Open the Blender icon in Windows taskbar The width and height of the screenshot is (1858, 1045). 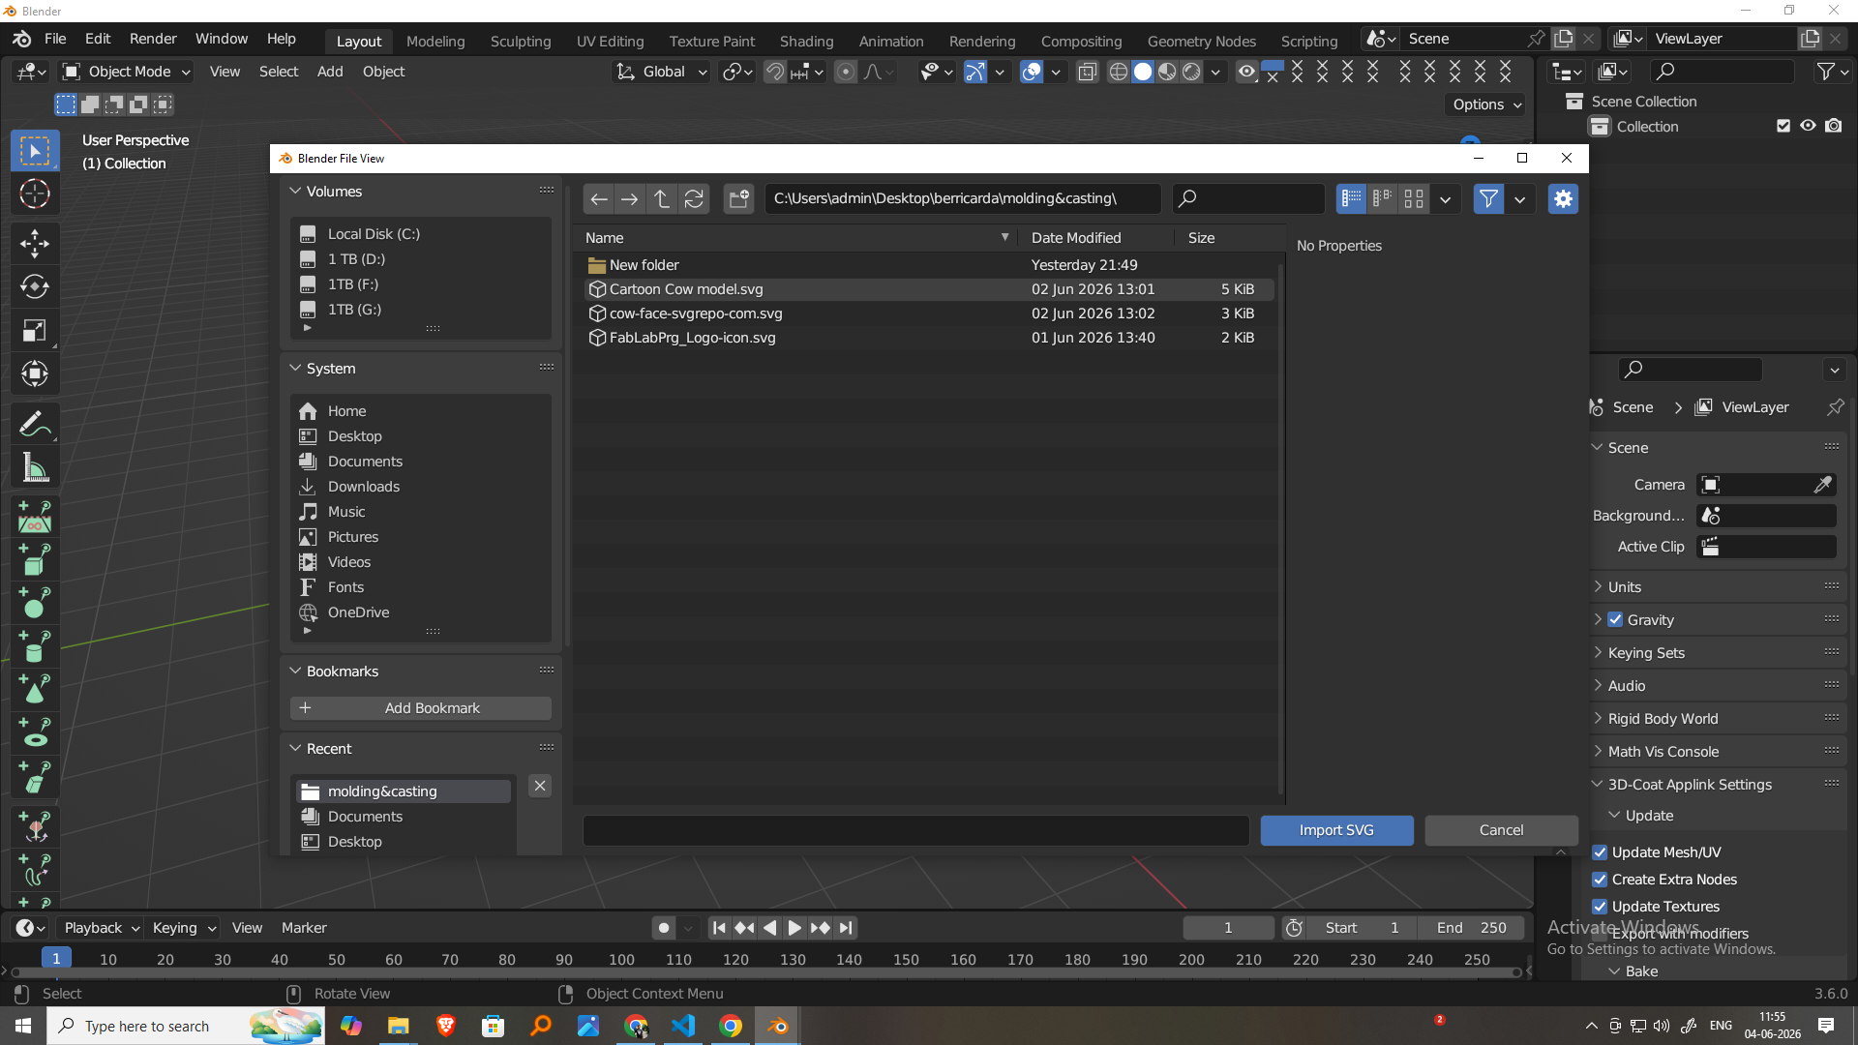tap(778, 1027)
